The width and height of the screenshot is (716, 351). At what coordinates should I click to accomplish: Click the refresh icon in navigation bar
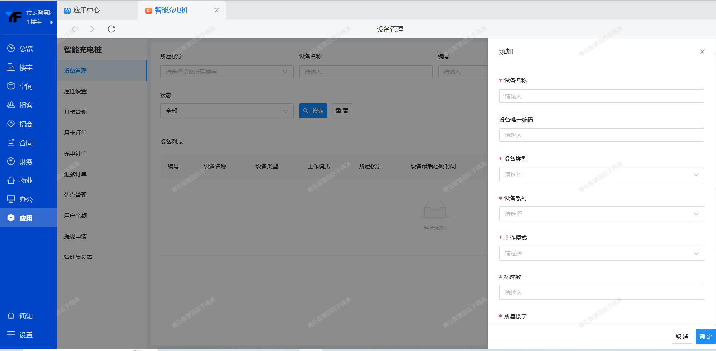pyautogui.click(x=111, y=29)
